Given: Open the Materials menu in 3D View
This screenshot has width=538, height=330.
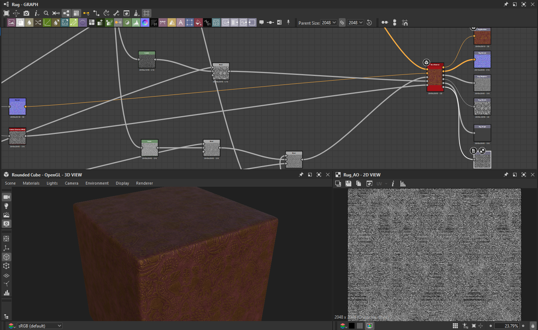Looking at the screenshot, I should click(x=31, y=183).
